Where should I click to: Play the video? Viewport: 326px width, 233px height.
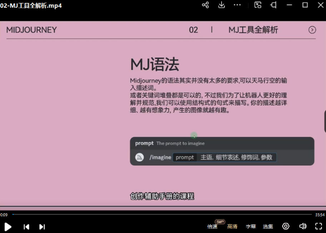point(8,227)
